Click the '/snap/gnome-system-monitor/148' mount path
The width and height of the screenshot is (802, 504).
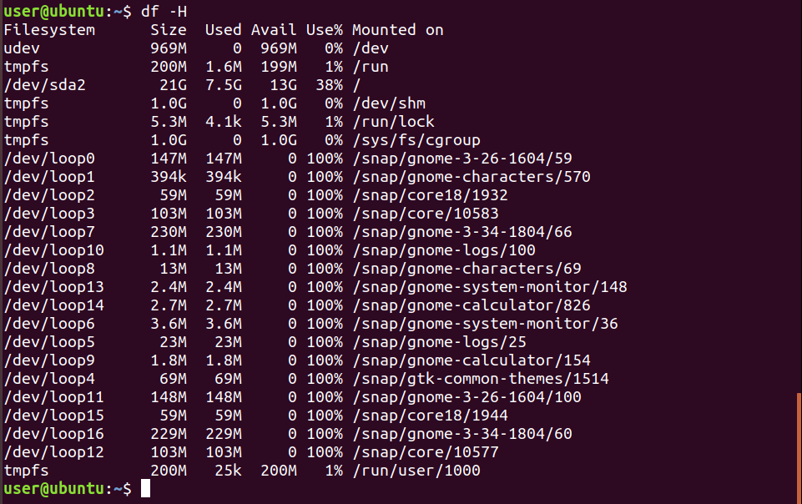490,287
